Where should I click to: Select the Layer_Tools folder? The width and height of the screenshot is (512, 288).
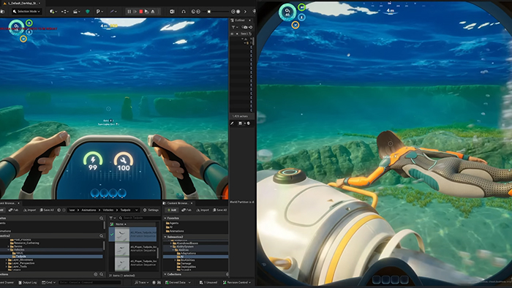[18, 267]
